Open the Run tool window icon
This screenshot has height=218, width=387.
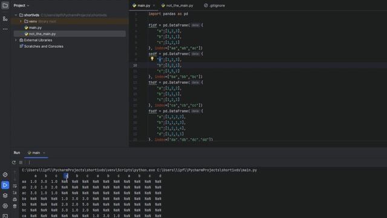click(x=5, y=185)
